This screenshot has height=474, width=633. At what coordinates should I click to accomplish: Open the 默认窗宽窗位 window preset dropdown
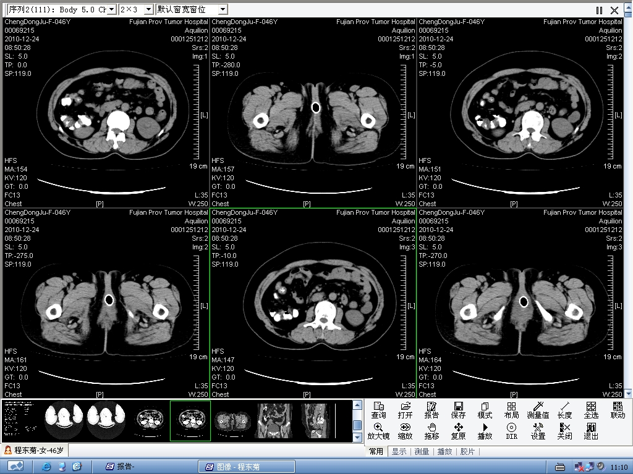(x=223, y=9)
